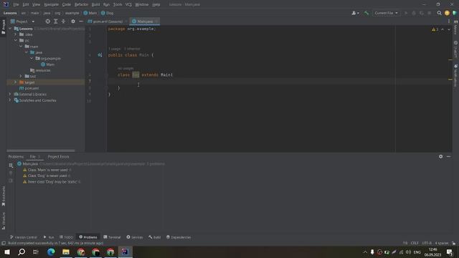This screenshot has height=258, width=459.
Task: Toggle group-by button in Problems panel
Action: coord(11,166)
